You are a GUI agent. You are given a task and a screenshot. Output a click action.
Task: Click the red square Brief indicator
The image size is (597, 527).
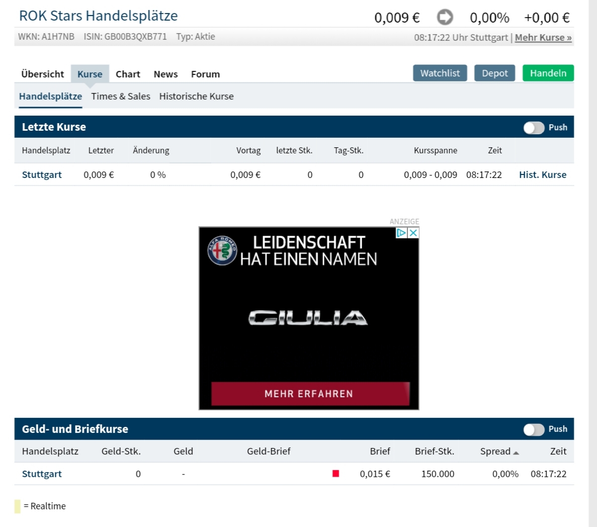(336, 473)
